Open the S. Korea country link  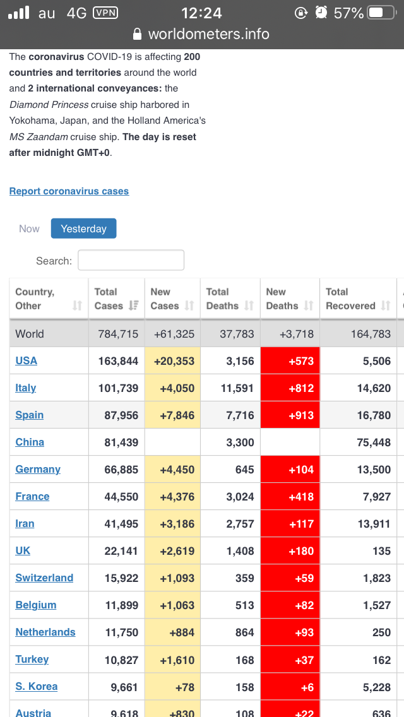pyautogui.click(x=37, y=686)
